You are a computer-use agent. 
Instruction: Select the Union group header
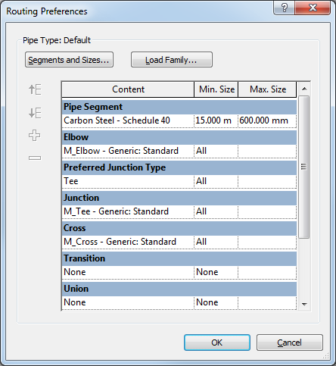point(179,289)
